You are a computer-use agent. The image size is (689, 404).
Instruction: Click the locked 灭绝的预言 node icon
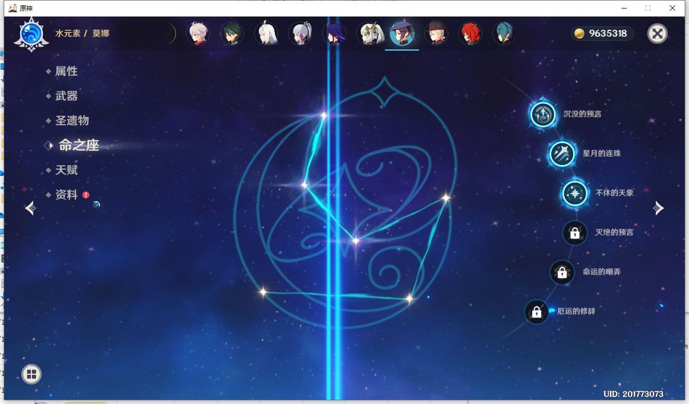tap(575, 233)
